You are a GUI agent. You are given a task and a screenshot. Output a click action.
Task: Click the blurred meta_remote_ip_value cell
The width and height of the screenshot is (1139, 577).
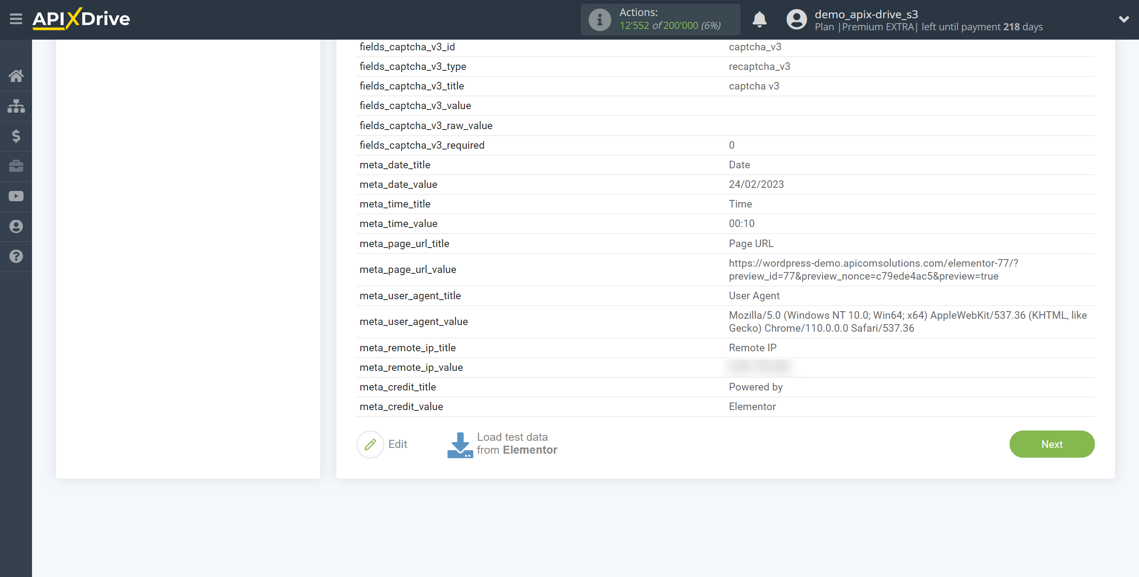coord(759,367)
